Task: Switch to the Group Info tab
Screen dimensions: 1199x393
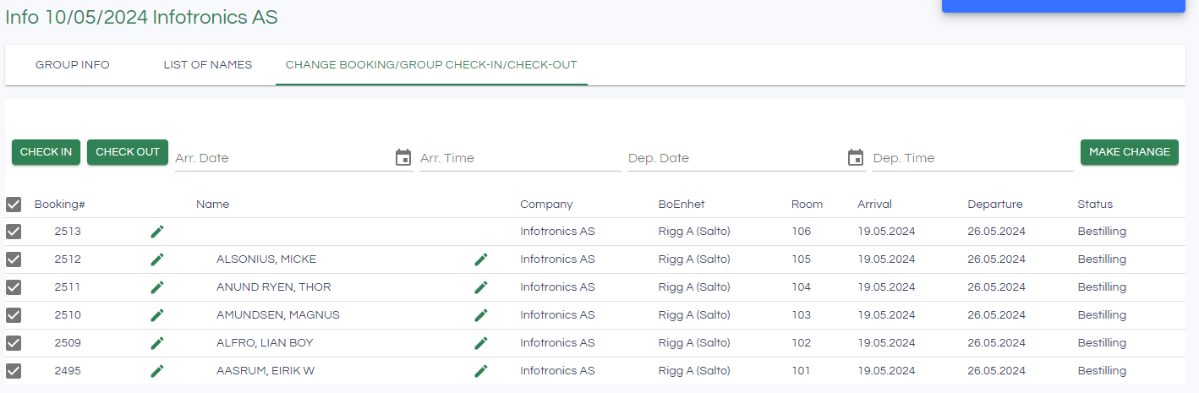Action: (73, 65)
